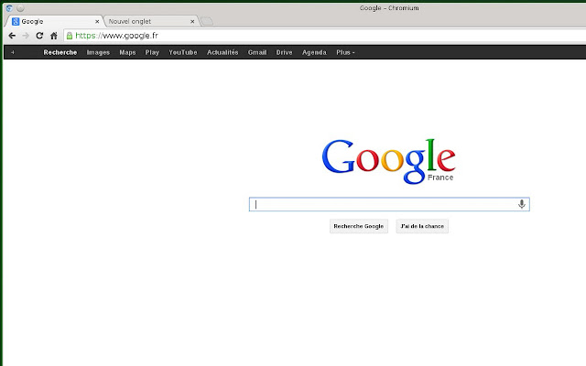Switch to the Google tab
Viewport: 586px width, 366px height.
pos(54,21)
